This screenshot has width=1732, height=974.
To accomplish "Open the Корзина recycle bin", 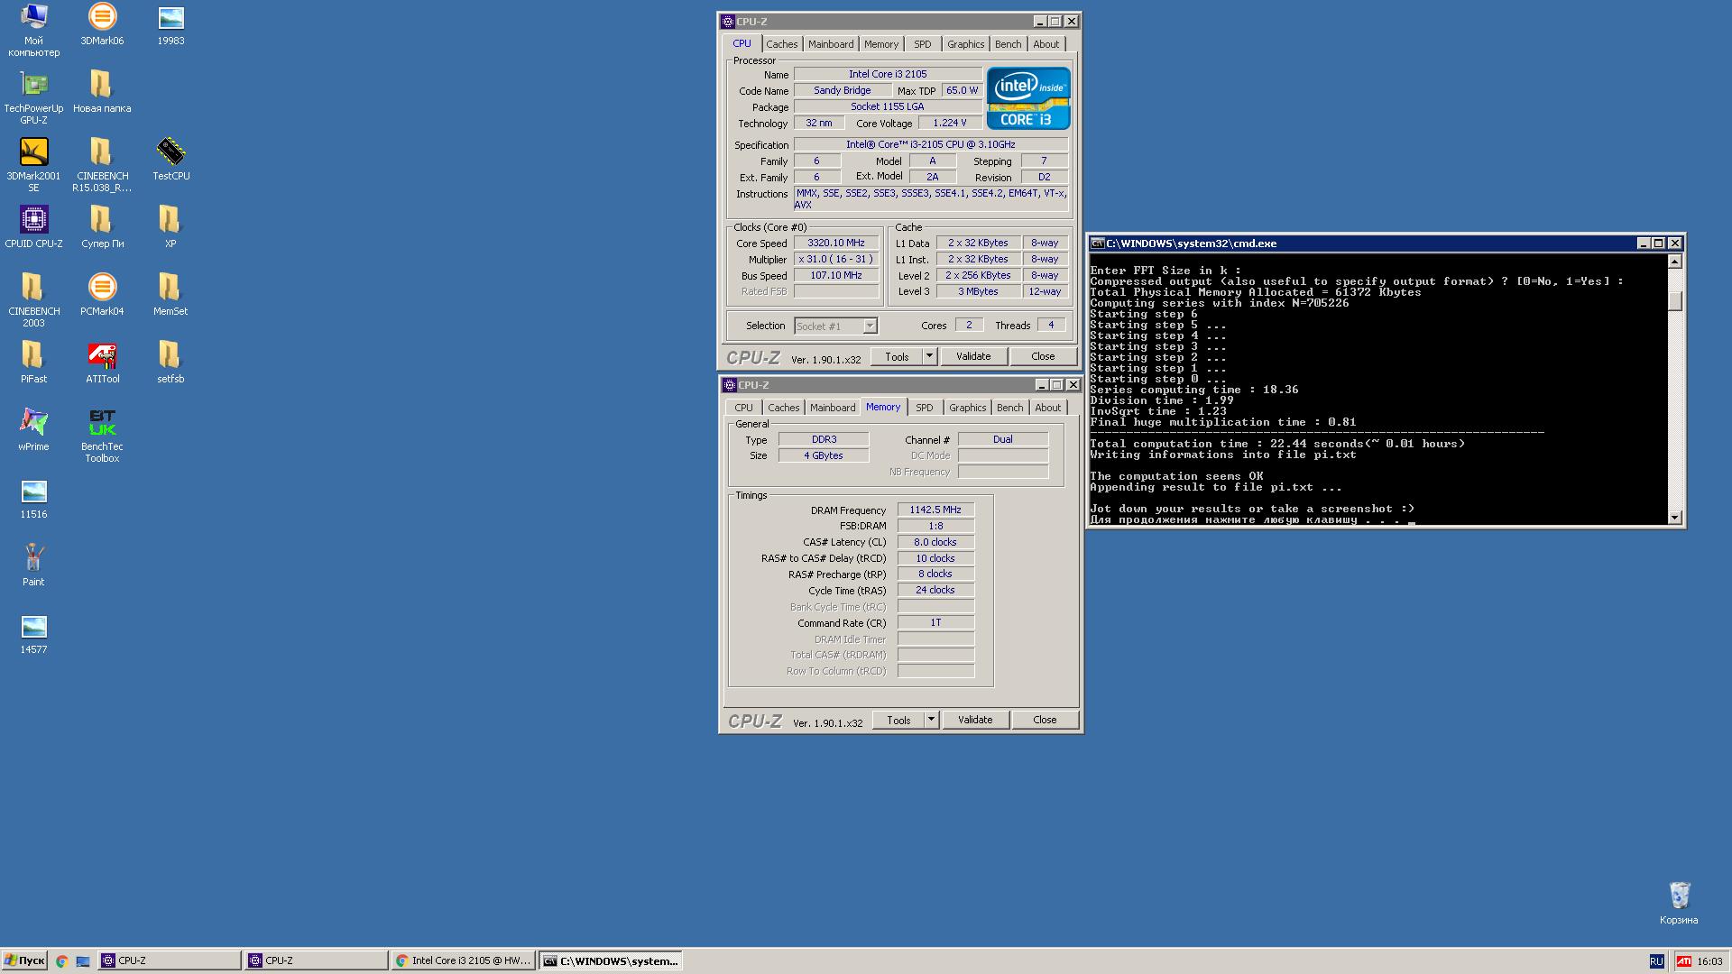I will click(1678, 904).
